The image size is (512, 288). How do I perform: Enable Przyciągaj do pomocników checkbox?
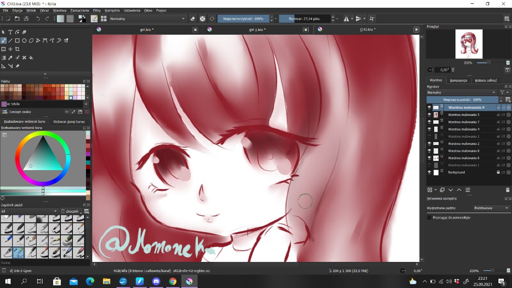(x=429, y=217)
